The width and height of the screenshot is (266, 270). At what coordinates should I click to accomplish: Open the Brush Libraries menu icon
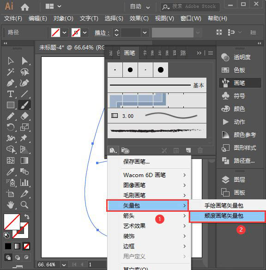click(x=113, y=151)
